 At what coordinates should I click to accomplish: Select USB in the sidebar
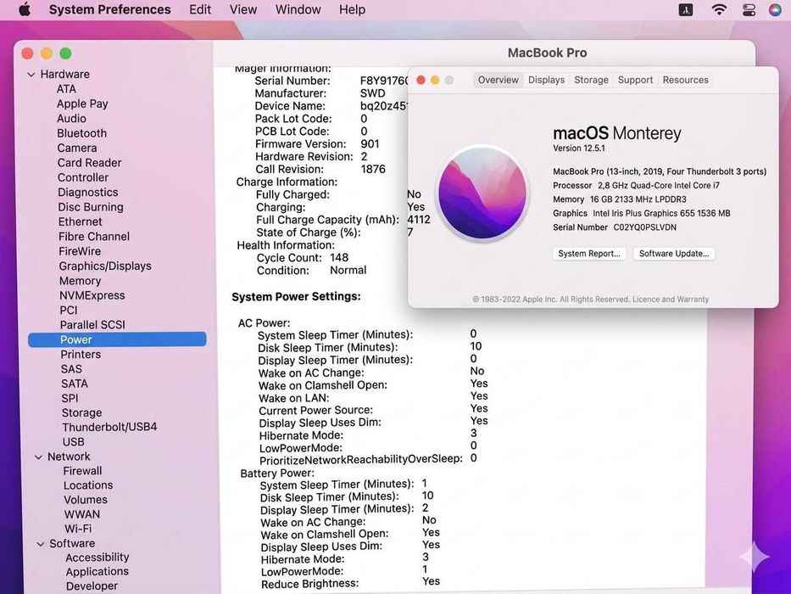click(73, 442)
